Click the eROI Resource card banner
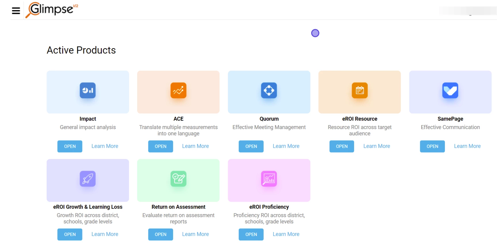The height and width of the screenshot is (247, 497). pos(360,92)
